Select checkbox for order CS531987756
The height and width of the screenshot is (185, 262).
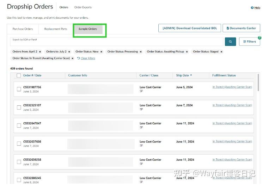(x=19, y=89)
